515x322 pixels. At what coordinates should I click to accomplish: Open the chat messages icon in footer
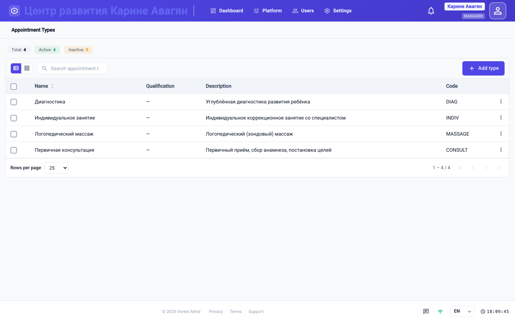tap(426, 311)
